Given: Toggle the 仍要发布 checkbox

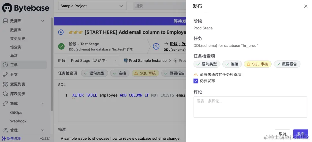Looking at the screenshot, I should (196, 81).
